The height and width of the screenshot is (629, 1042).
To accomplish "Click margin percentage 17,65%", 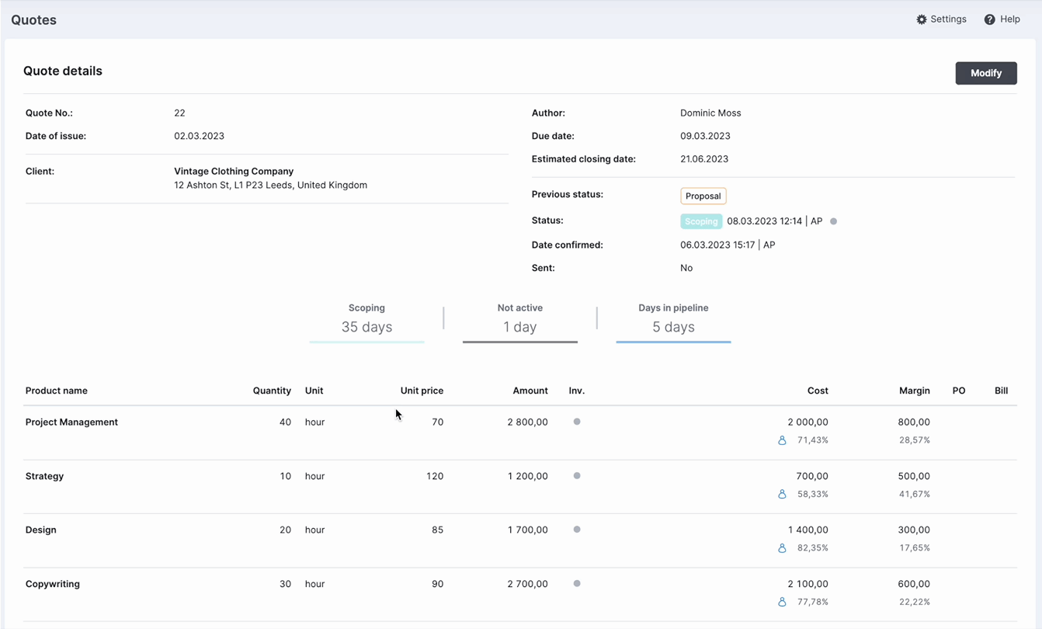I will point(915,548).
